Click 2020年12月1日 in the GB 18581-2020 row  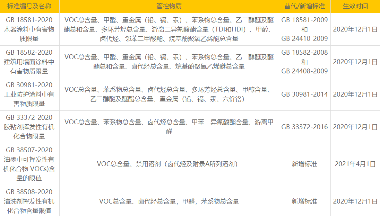tap(355, 29)
